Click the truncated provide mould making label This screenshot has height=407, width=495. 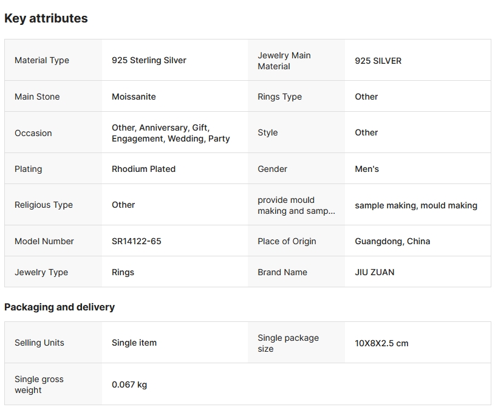(x=296, y=205)
